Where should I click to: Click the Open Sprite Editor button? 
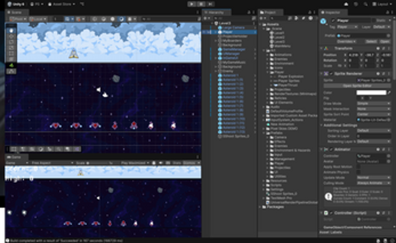point(357,86)
